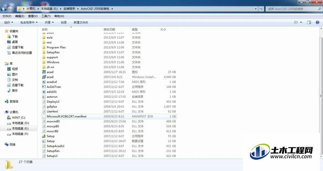The height and width of the screenshot is (171, 323).
Task: Click the refresh button beside address bar
Action: (x=261, y=9)
